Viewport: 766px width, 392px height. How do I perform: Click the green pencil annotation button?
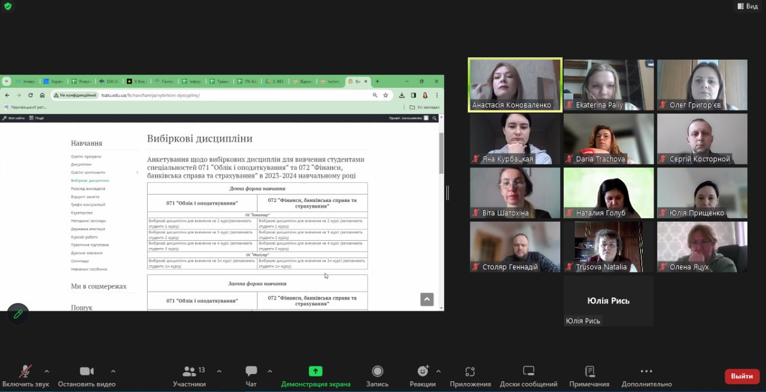point(18,314)
